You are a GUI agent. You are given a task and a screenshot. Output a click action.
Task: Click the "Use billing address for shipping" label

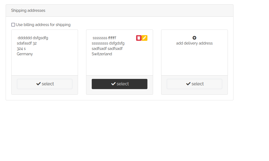pos(43,25)
